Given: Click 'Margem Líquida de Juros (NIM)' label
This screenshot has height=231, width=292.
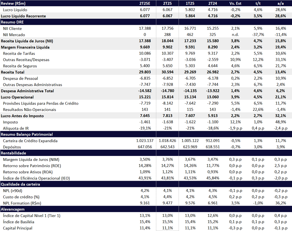Looking at the screenshot, I should point(31,159).
